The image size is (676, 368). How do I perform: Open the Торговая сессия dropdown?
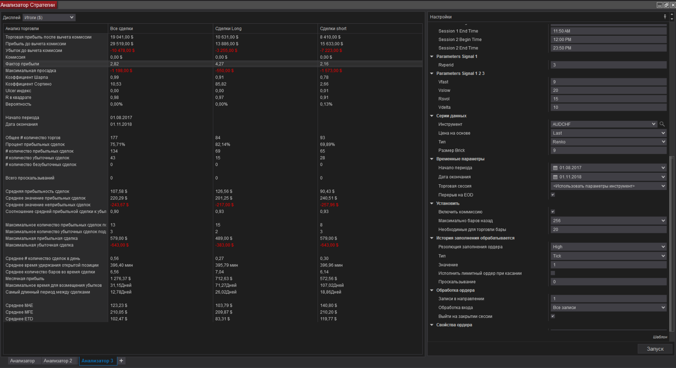[609, 186]
